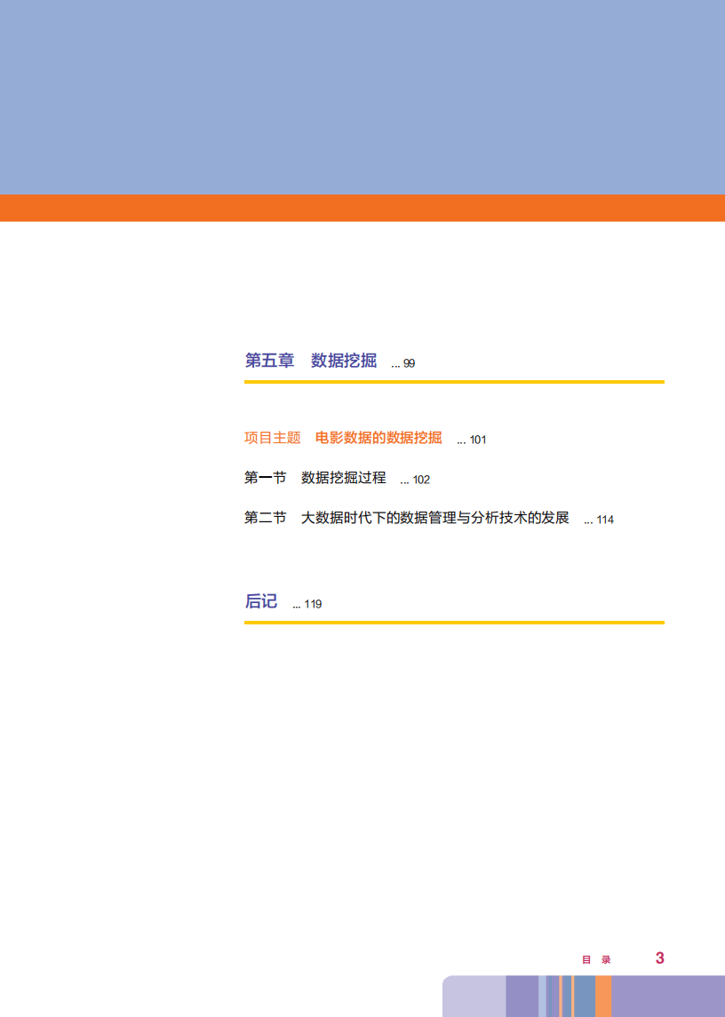Open the 后记 heading
Viewport: 725px width, 1017px height.
[260, 601]
